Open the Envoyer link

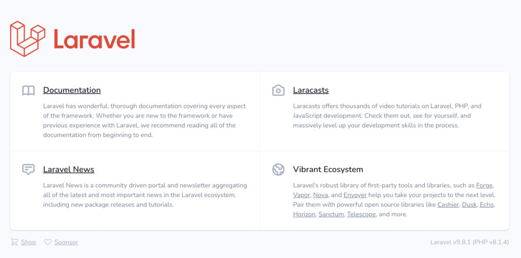(x=355, y=195)
